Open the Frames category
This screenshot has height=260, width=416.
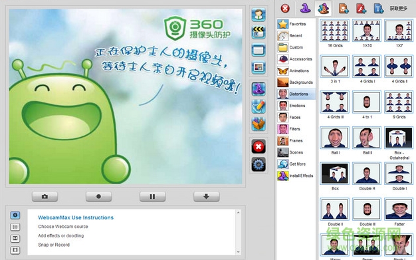point(296,141)
